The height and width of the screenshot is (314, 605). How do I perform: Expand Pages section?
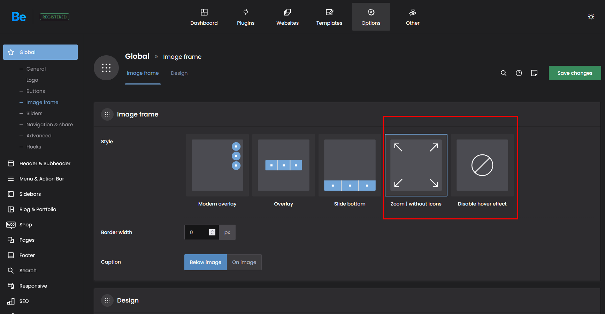(40, 240)
